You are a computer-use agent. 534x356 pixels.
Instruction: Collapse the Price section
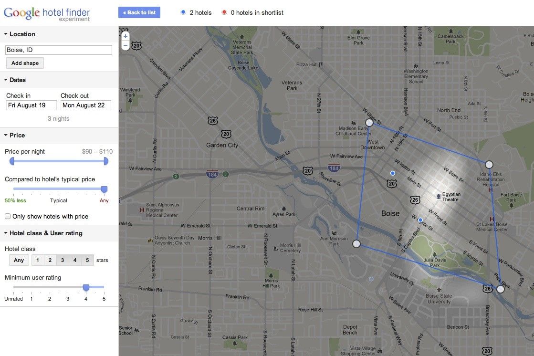click(6, 136)
